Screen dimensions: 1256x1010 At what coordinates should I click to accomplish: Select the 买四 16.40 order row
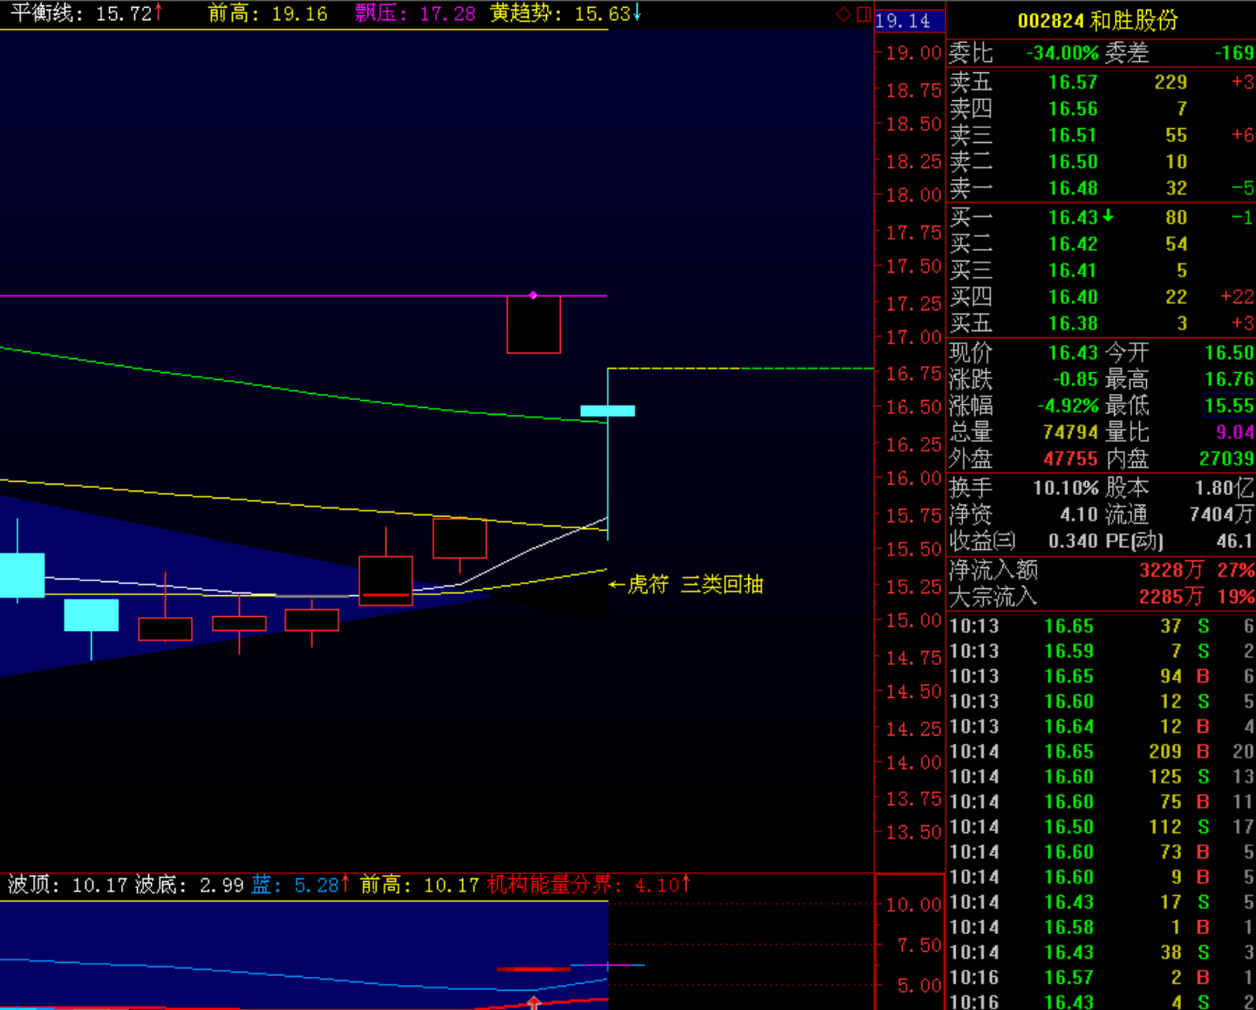click(1101, 297)
